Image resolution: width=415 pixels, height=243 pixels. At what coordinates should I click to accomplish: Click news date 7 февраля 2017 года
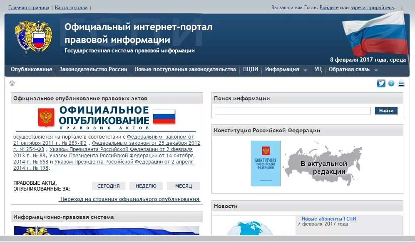click(323, 224)
